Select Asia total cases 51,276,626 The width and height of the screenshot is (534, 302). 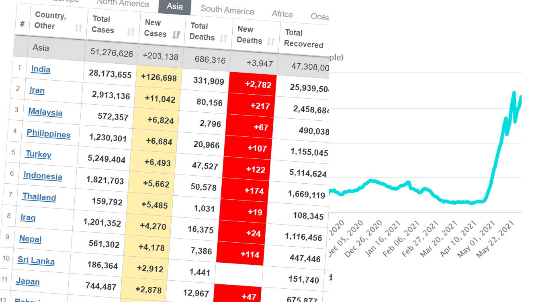111,53
